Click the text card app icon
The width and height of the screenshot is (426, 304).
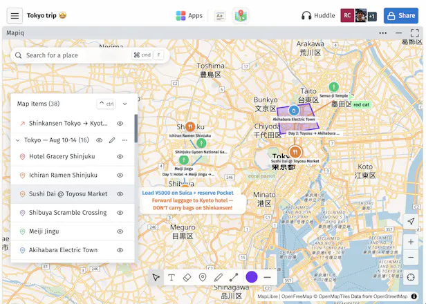click(219, 16)
